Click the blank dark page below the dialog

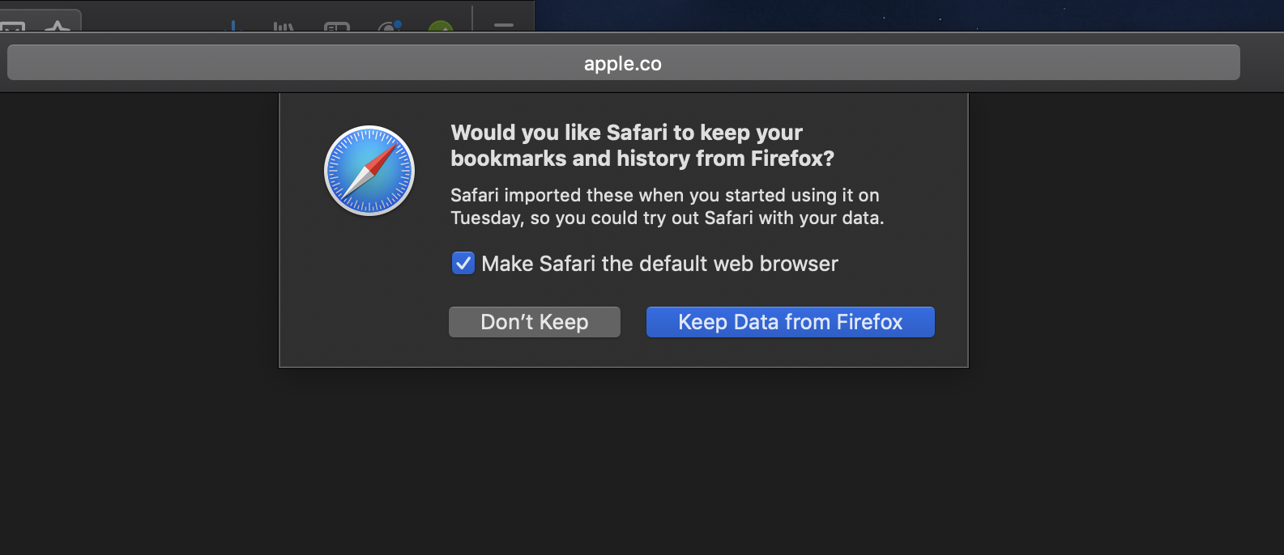click(624, 461)
